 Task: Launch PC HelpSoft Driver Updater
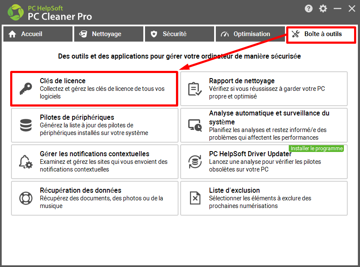click(264, 162)
